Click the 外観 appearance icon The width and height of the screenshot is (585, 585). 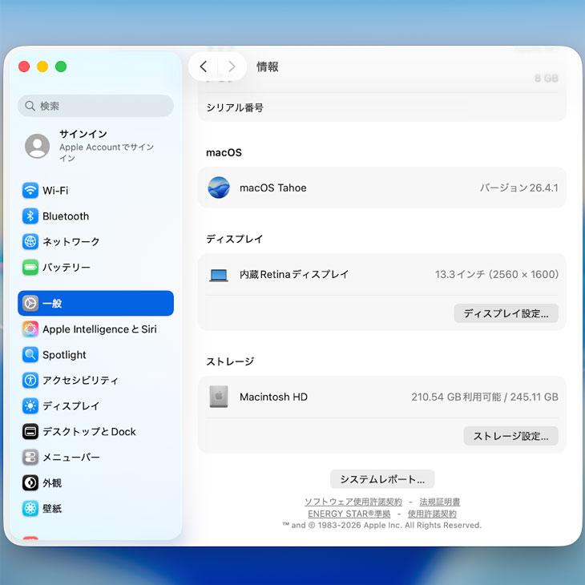[x=30, y=482]
